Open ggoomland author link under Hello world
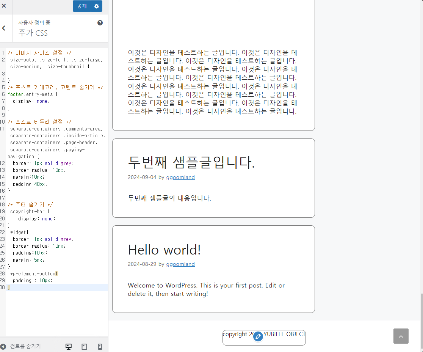 click(x=180, y=264)
